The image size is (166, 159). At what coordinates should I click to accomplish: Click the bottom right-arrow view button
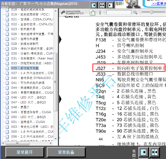coord(144,152)
